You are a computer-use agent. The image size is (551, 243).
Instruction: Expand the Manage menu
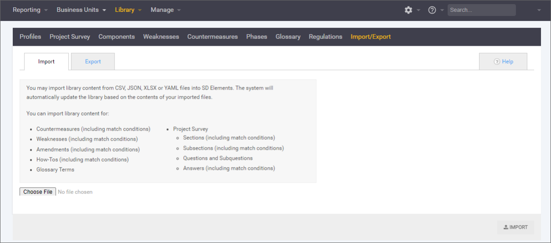click(x=165, y=10)
